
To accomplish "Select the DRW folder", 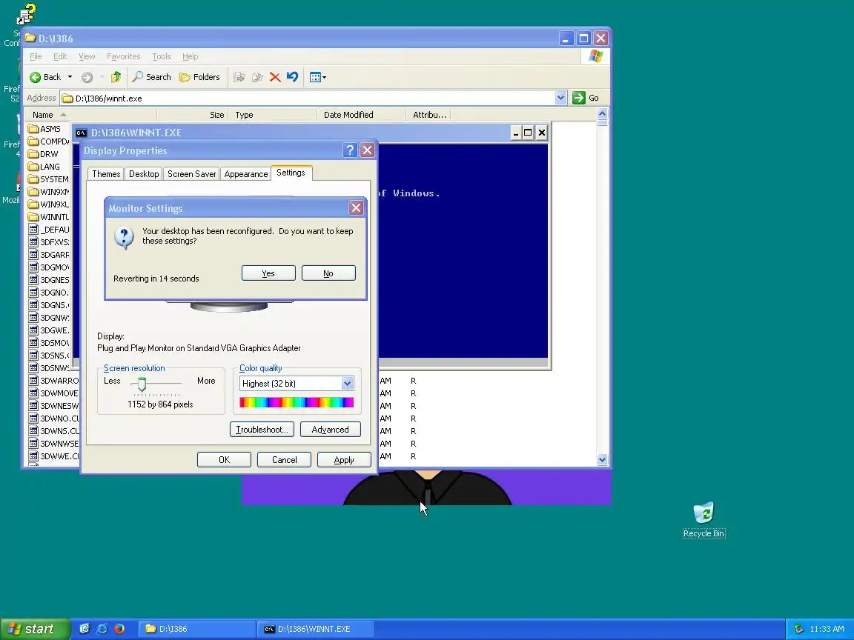I will pyautogui.click(x=43, y=154).
